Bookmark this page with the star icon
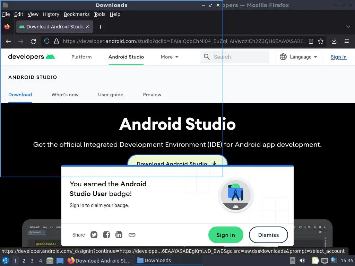355x266 pixels. click(321, 41)
